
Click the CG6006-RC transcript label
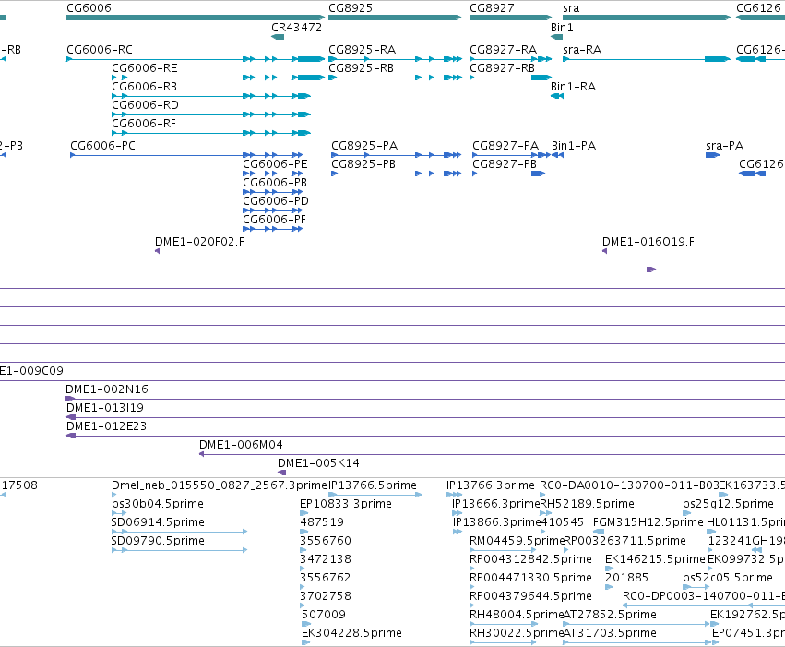tap(100, 50)
